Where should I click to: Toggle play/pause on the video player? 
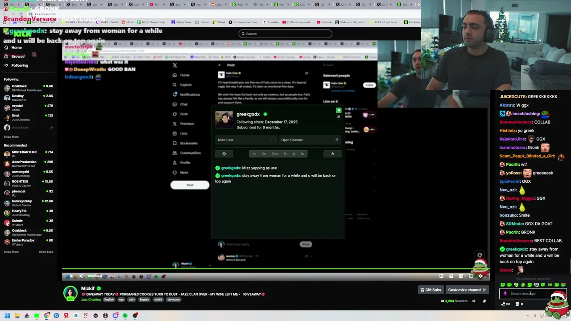(71, 276)
